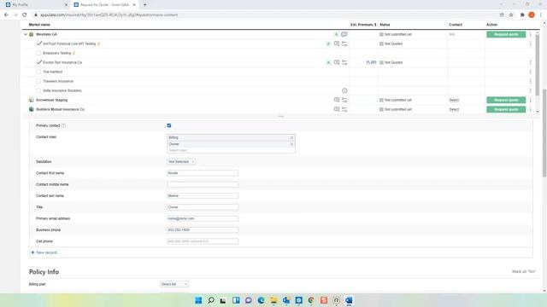Reload the browser page
Image resolution: width=547 pixels, height=307 pixels.
tap(25, 15)
